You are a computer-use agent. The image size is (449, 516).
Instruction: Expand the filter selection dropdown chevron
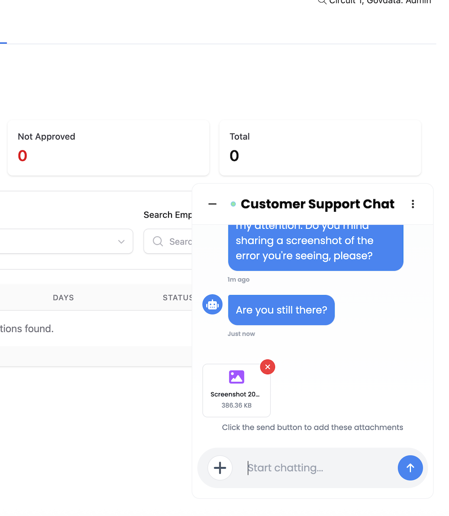click(121, 241)
